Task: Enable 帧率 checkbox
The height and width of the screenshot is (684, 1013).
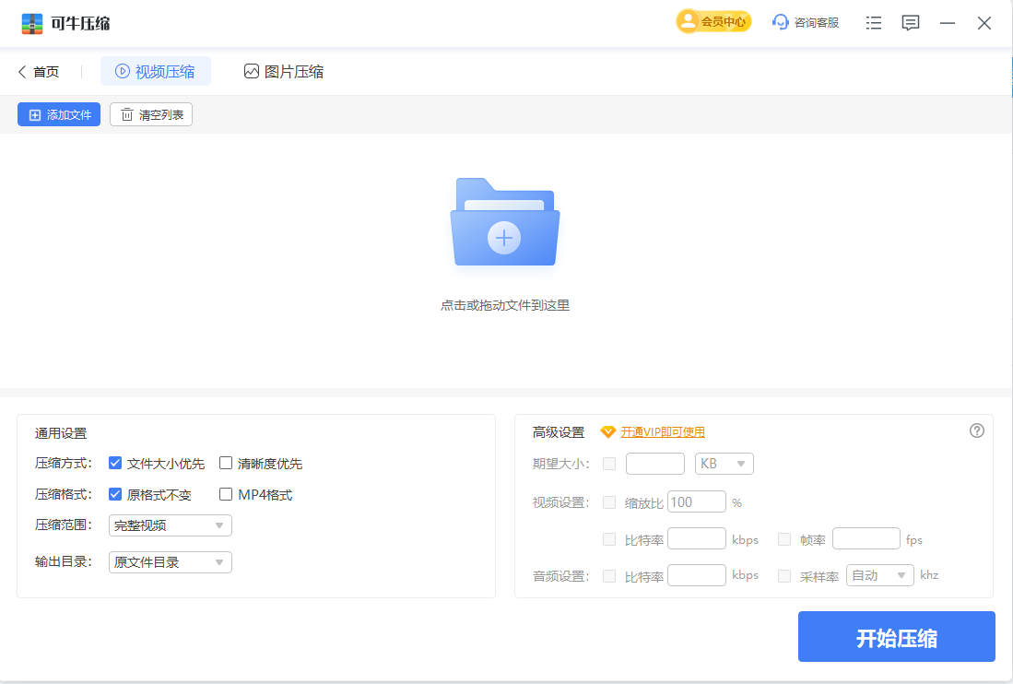Action: pyautogui.click(x=784, y=539)
